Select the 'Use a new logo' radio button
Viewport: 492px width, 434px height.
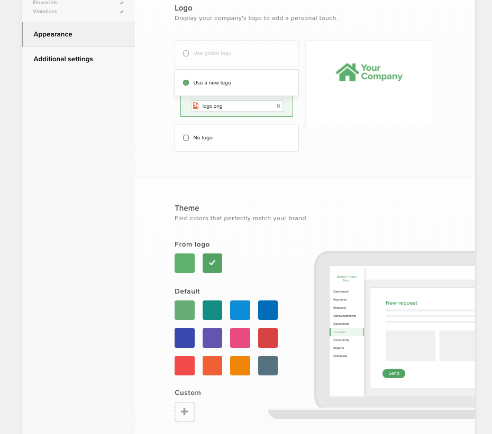(x=186, y=83)
